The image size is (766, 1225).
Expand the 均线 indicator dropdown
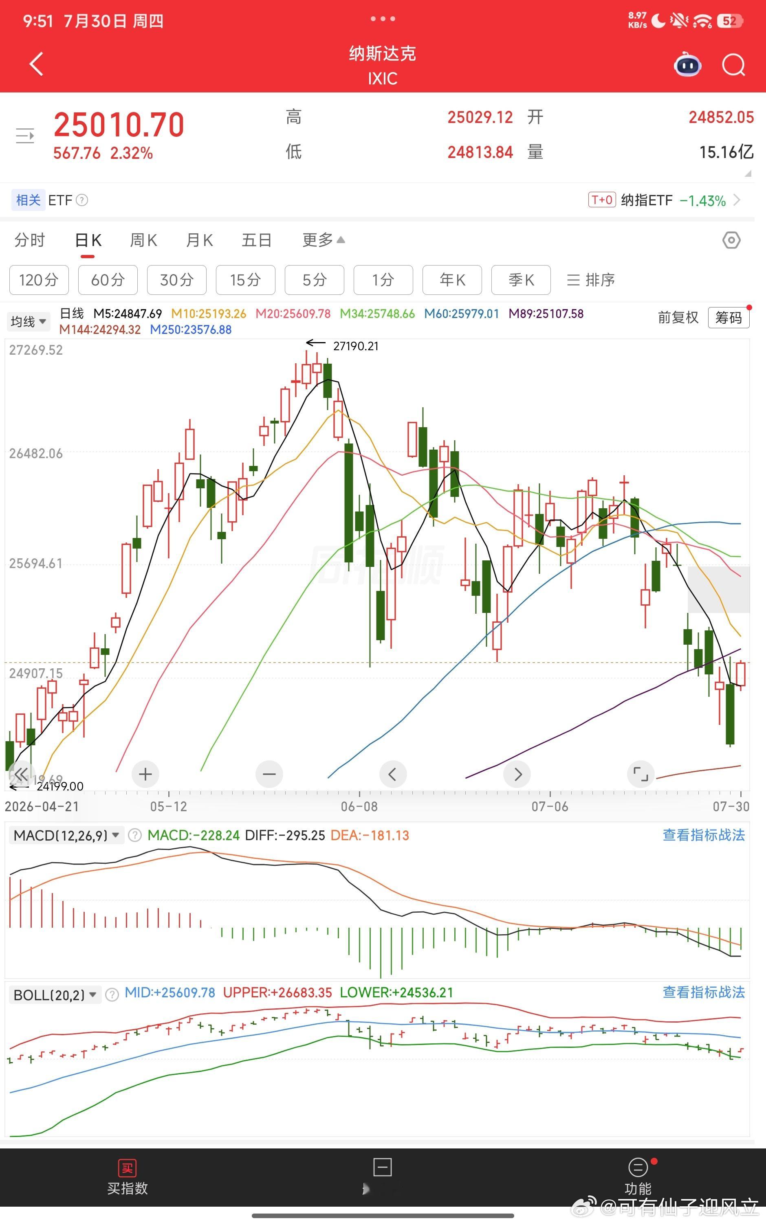click(x=29, y=321)
